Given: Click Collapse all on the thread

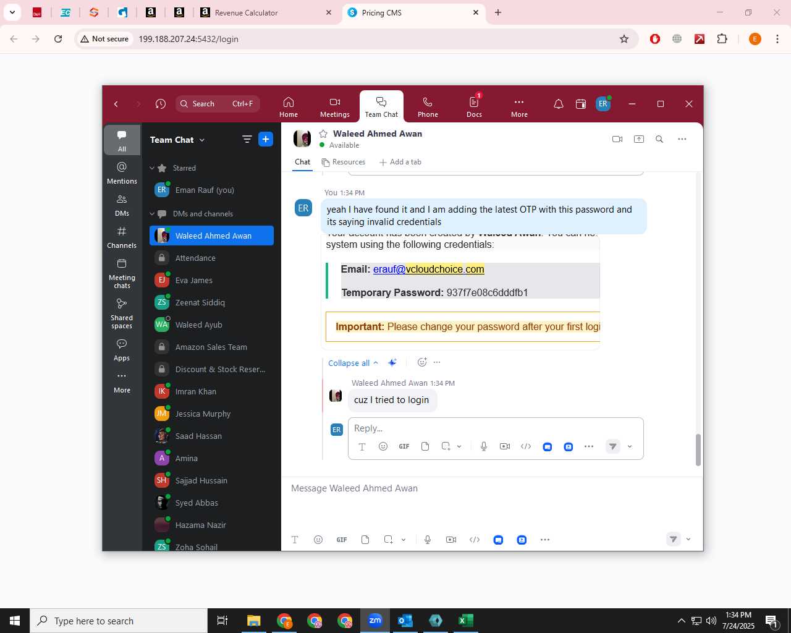Looking at the screenshot, I should tap(353, 363).
